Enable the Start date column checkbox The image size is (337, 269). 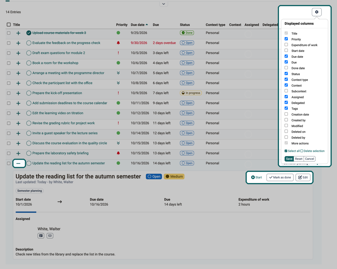point(286,50)
